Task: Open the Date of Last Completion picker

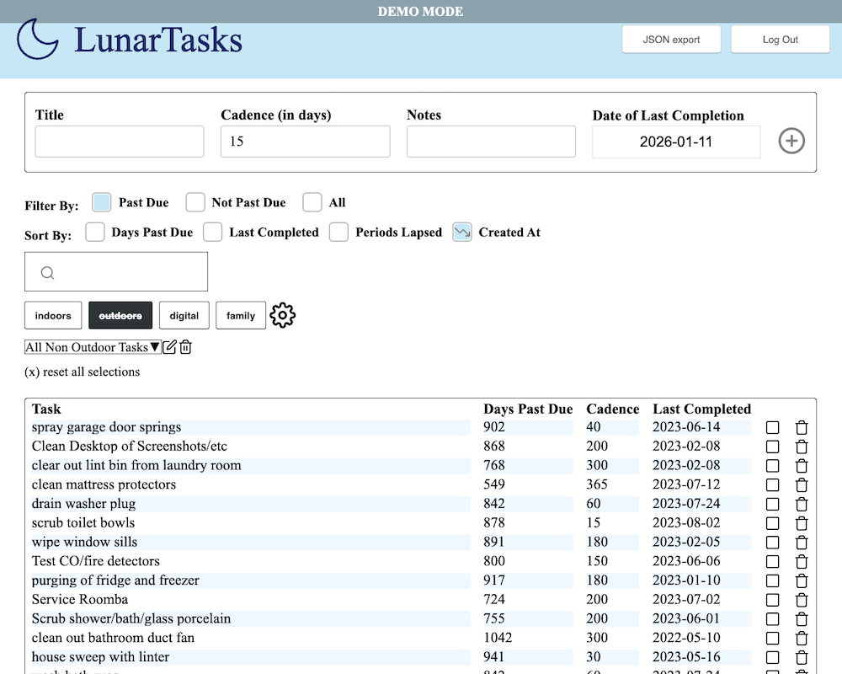Action: (676, 142)
